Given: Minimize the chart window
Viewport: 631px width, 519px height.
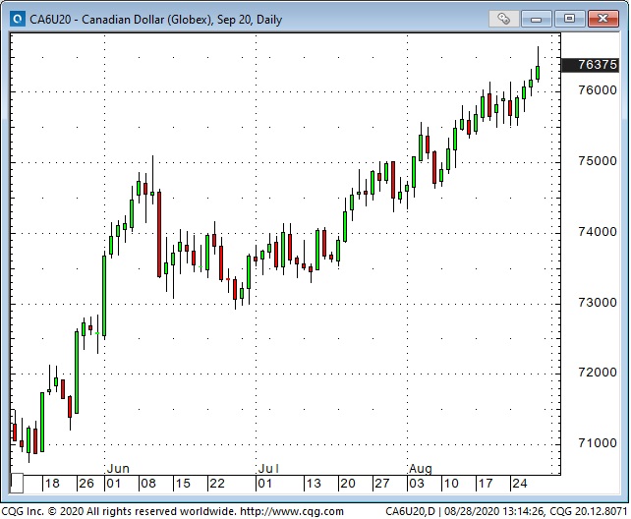Looking at the screenshot, I should pyautogui.click(x=537, y=19).
